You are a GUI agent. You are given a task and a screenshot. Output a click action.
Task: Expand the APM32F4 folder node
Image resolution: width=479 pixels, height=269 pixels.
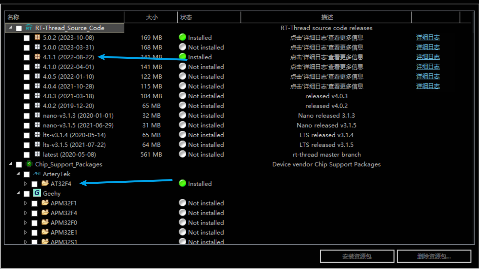(x=26, y=213)
